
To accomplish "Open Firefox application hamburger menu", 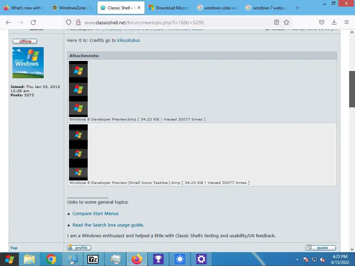I will [x=347, y=22].
